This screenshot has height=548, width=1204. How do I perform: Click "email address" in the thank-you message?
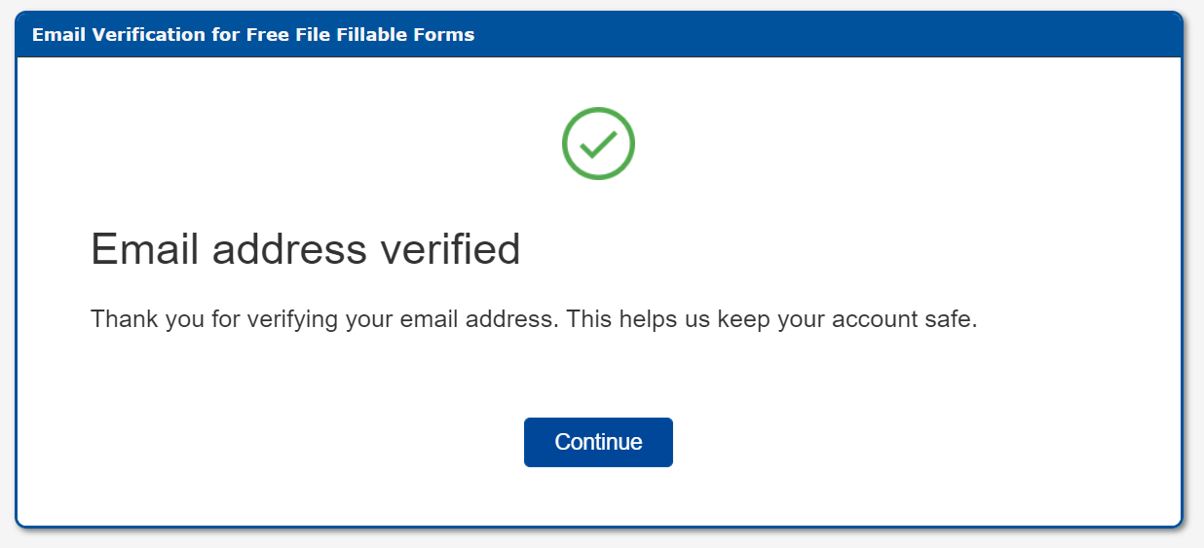[474, 319]
